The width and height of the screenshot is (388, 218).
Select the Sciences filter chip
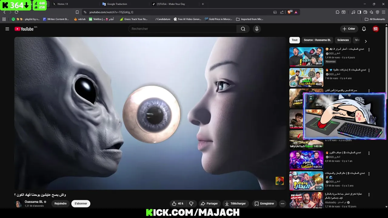(x=343, y=40)
